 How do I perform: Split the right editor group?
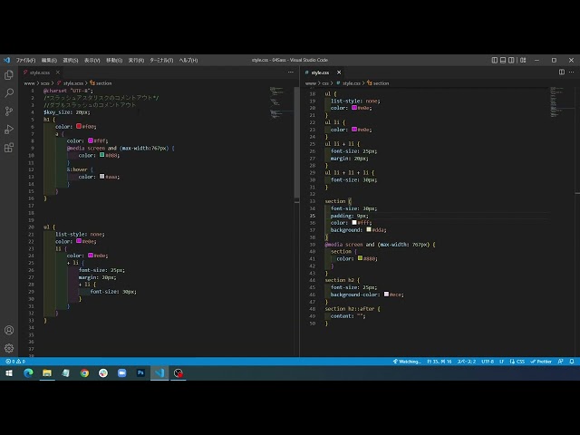(x=562, y=72)
